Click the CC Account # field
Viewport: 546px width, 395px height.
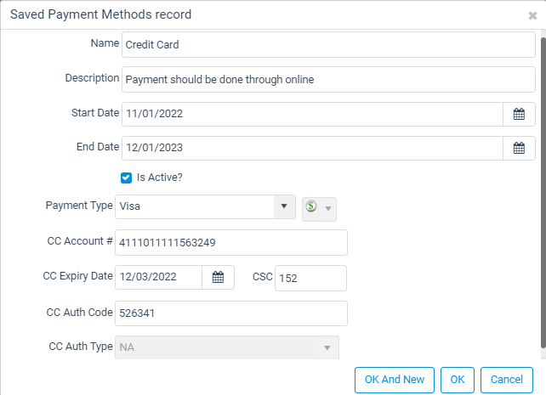[x=230, y=243]
